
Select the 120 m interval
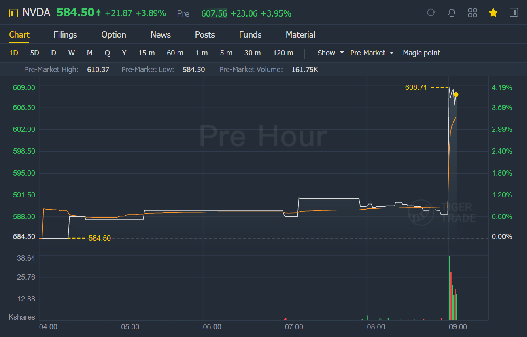click(x=283, y=53)
